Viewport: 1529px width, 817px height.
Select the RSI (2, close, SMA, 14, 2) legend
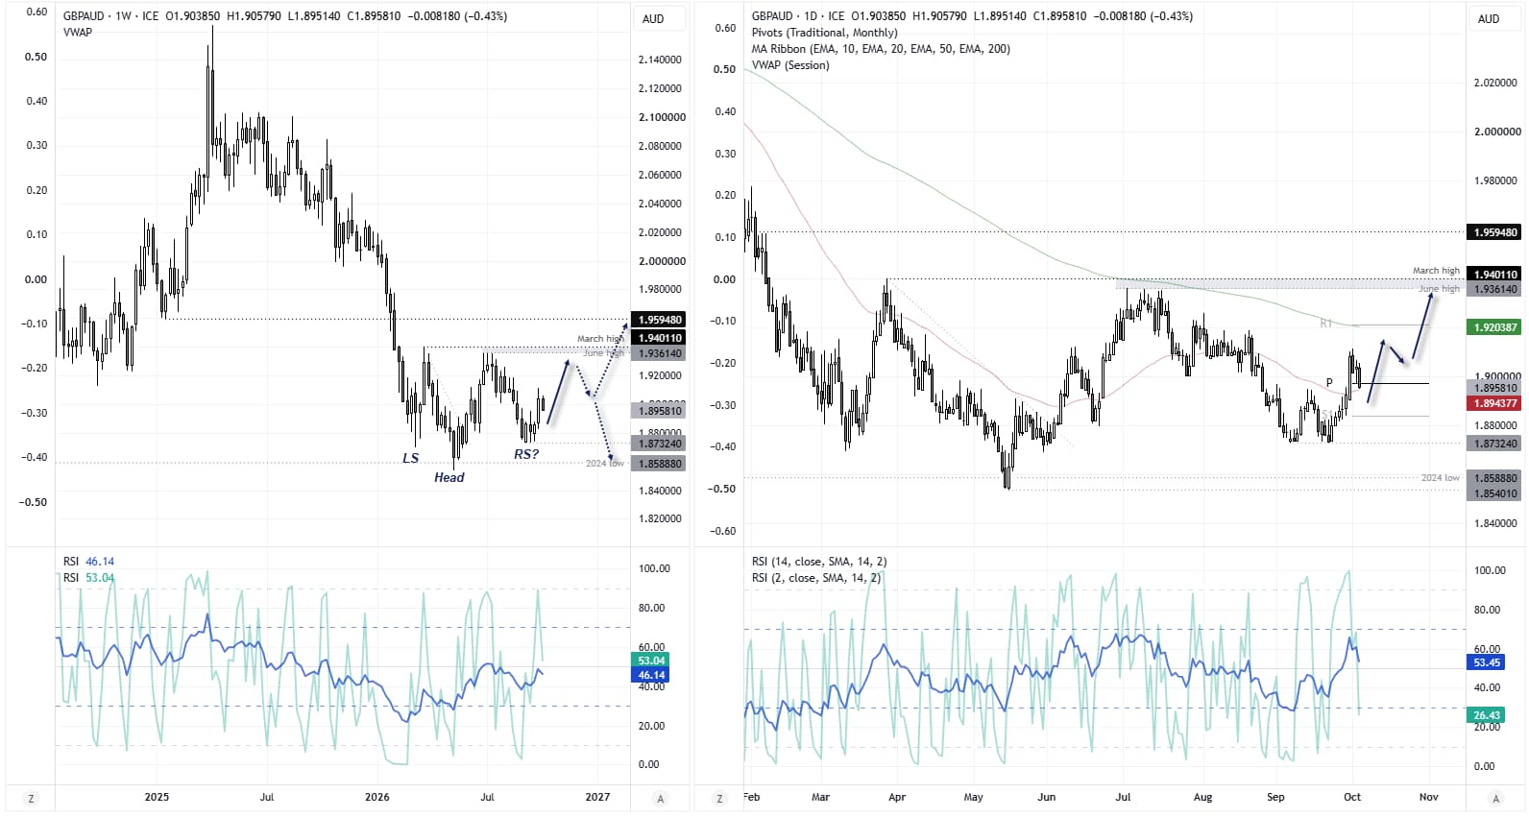[x=816, y=578]
